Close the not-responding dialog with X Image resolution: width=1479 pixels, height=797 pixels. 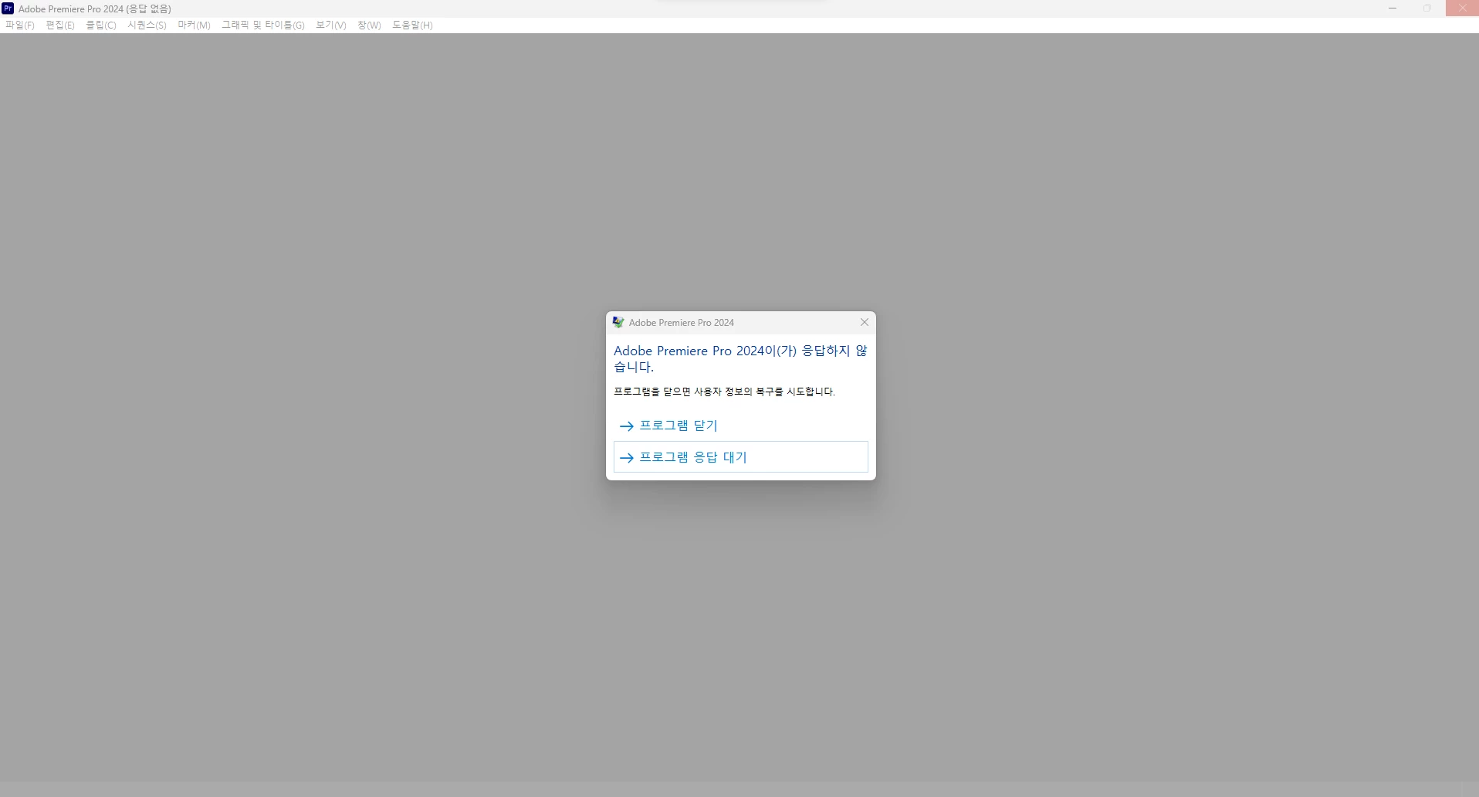coord(865,322)
